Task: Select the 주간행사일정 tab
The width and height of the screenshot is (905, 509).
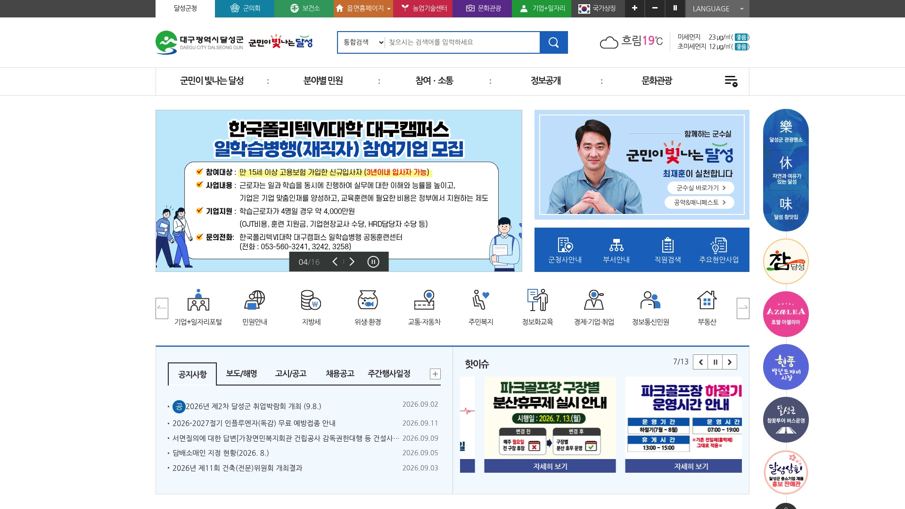Action: 389,374
